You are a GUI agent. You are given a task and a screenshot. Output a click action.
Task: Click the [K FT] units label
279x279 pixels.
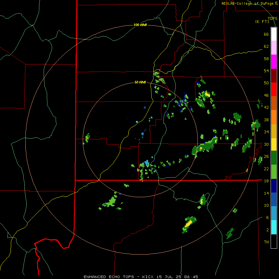click(x=262, y=22)
